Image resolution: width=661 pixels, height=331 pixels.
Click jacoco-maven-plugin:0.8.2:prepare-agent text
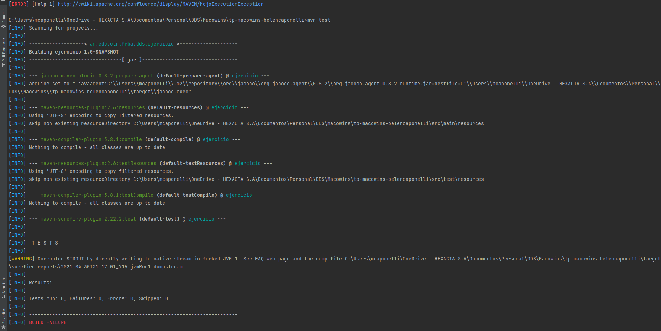tap(97, 76)
